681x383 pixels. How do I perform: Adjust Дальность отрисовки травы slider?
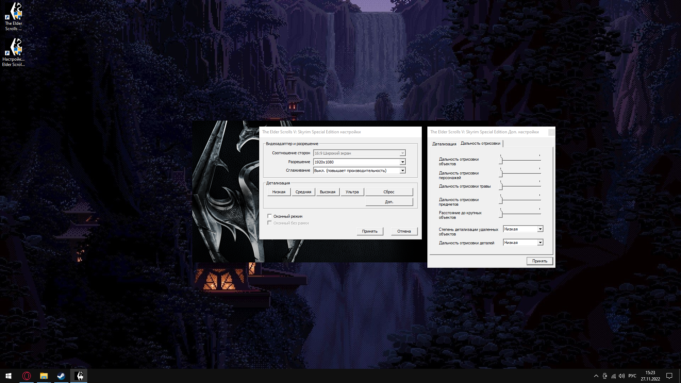[521, 186]
